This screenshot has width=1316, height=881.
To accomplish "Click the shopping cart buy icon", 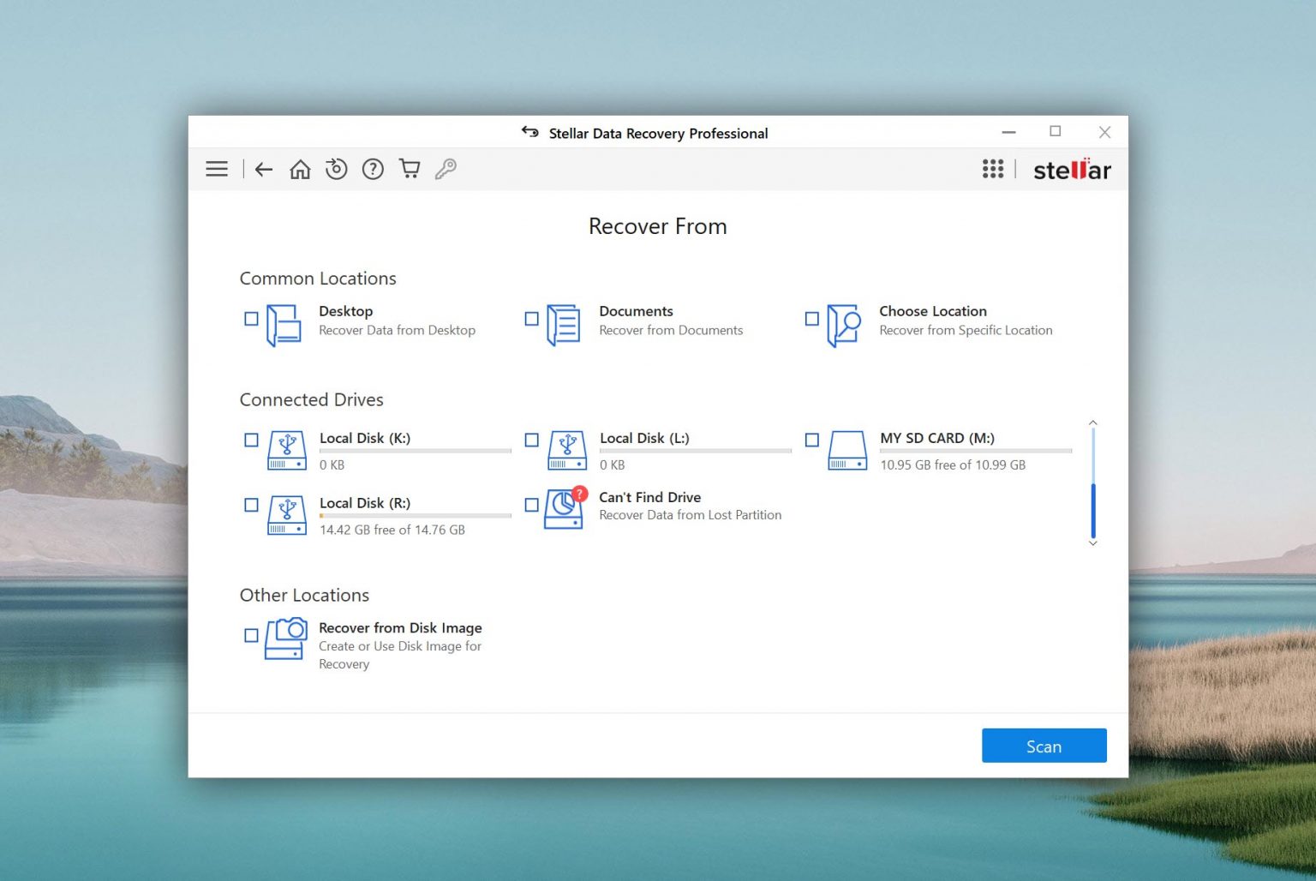I will pyautogui.click(x=410, y=169).
